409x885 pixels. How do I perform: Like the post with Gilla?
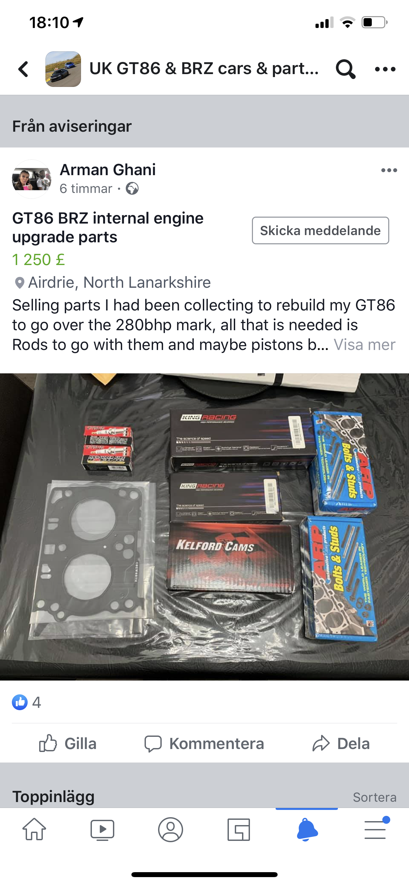pyautogui.click(x=68, y=743)
